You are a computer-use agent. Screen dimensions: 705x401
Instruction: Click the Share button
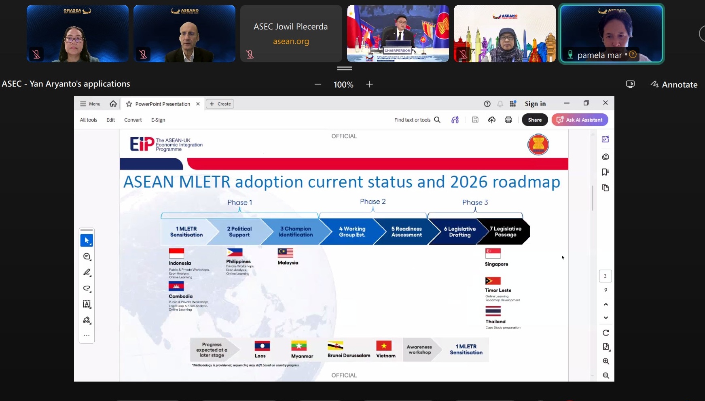point(535,120)
